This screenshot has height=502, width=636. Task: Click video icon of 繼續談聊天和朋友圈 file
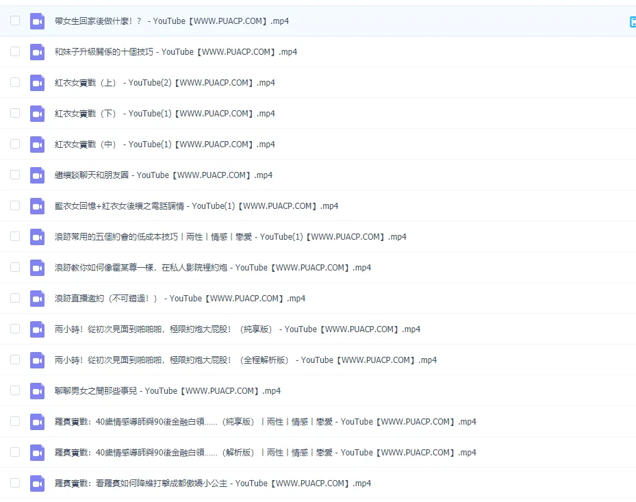click(x=38, y=175)
